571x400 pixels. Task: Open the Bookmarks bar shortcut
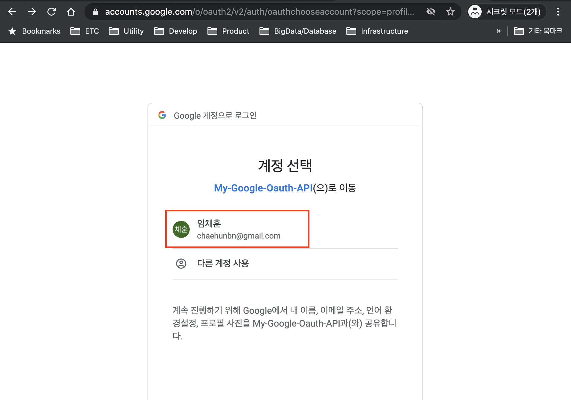(34, 31)
